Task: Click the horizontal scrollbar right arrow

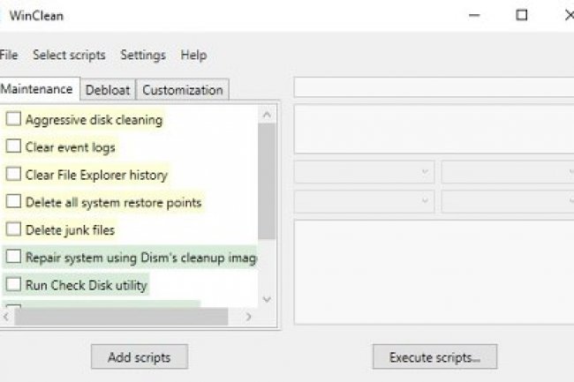Action: point(249,316)
